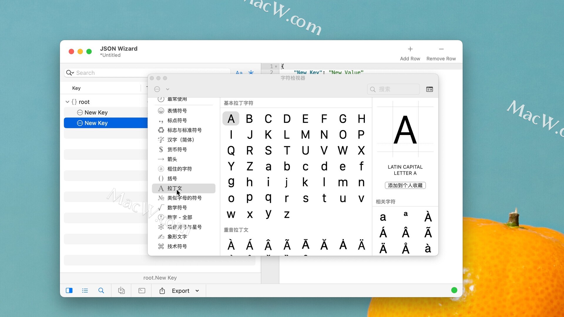
Task: Switch to list view icon in bottom bar
Action: pyautogui.click(x=85, y=291)
